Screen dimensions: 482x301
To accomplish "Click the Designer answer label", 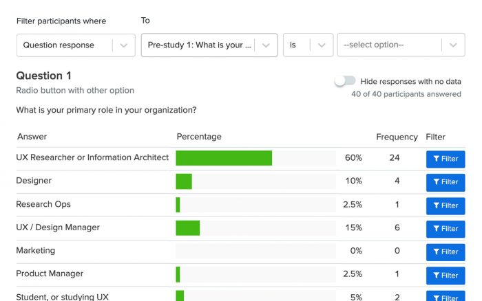I will 34,181.
